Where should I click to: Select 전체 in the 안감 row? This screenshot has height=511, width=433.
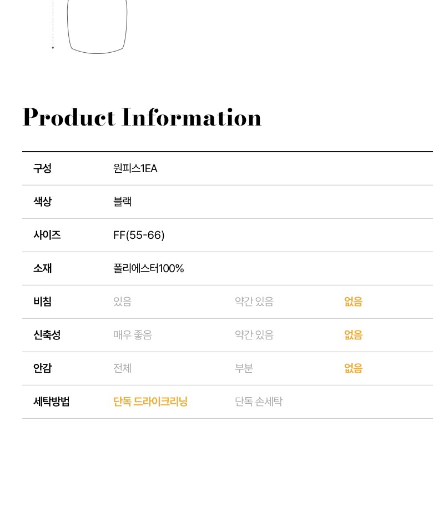122,368
